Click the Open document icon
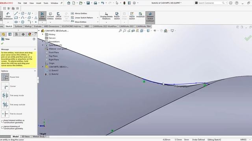This screenshot has width=252, height=141. [81, 3]
